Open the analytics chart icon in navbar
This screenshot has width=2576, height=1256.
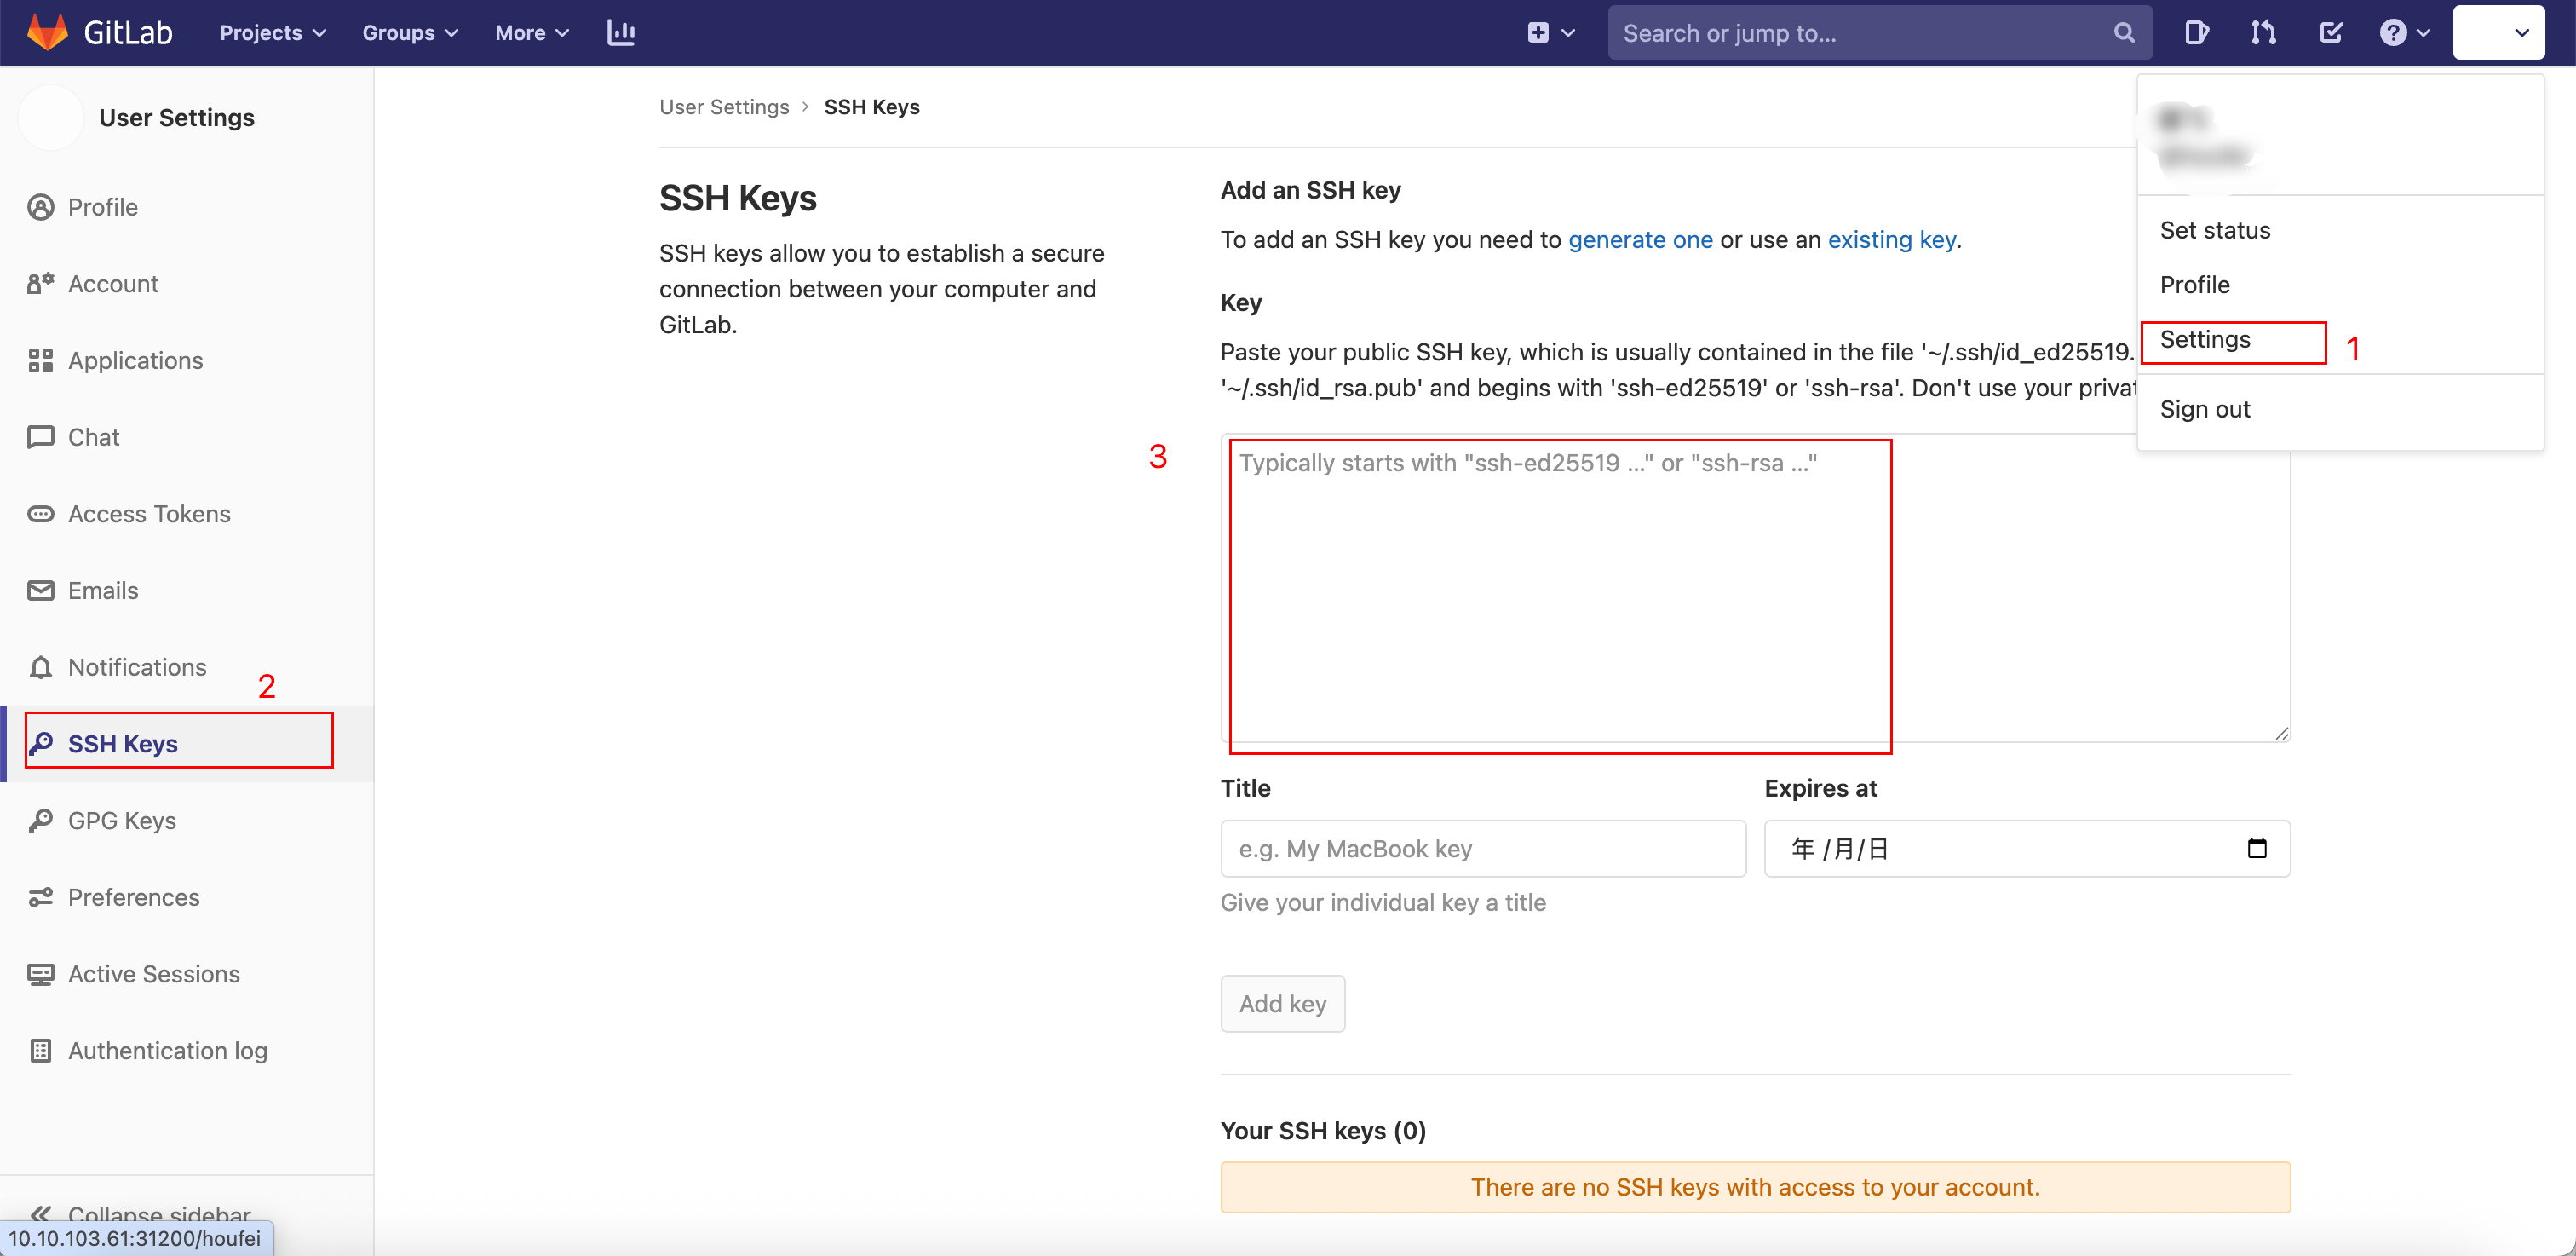click(x=620, y=33)
